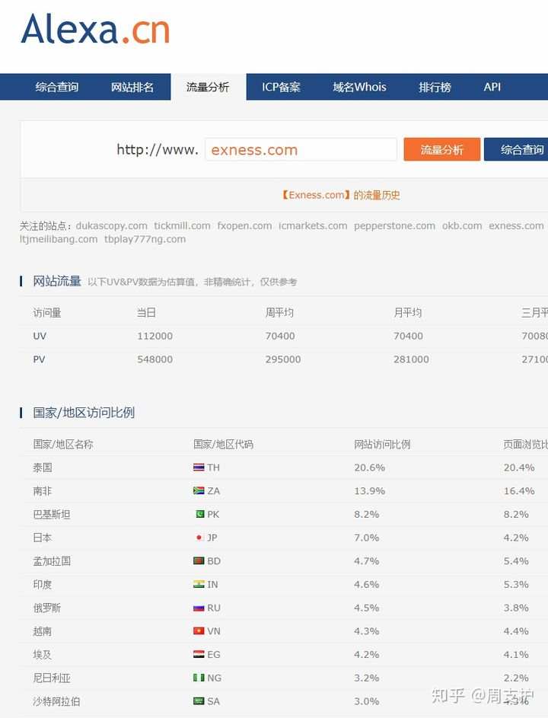Open the tickmill.com followed site link
548x718 pixels.
coord(182,225)
